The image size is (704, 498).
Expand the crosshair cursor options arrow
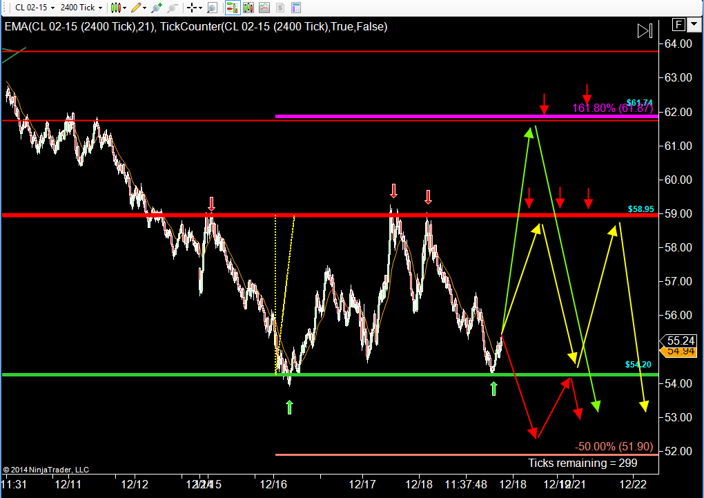click(200, 8)
